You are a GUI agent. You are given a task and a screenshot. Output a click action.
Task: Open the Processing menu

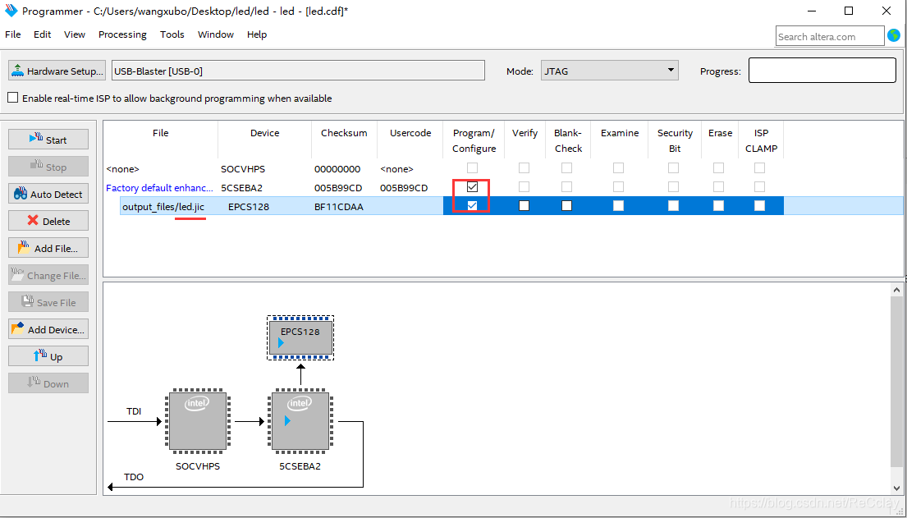[122, 34]
